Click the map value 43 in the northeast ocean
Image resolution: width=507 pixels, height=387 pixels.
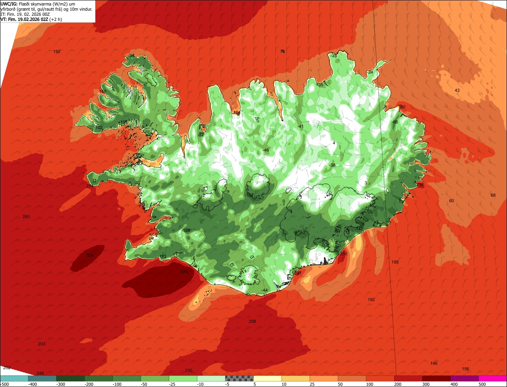point(457,91)
